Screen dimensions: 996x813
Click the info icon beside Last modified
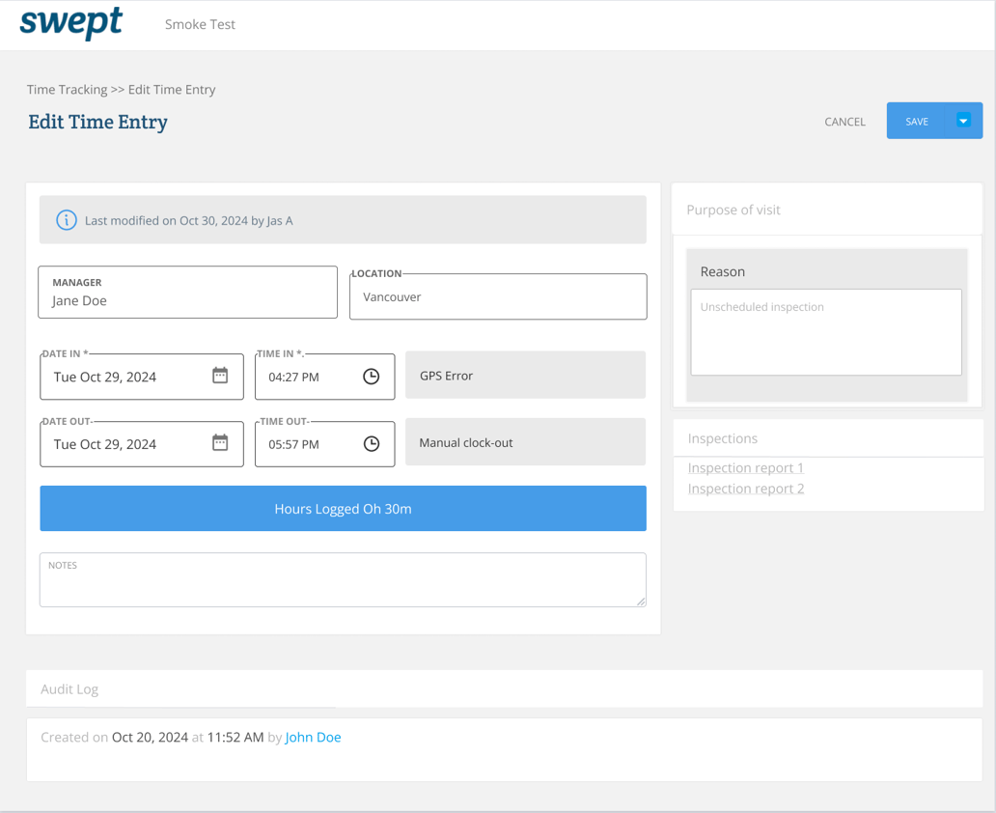[x=66, y=220]
